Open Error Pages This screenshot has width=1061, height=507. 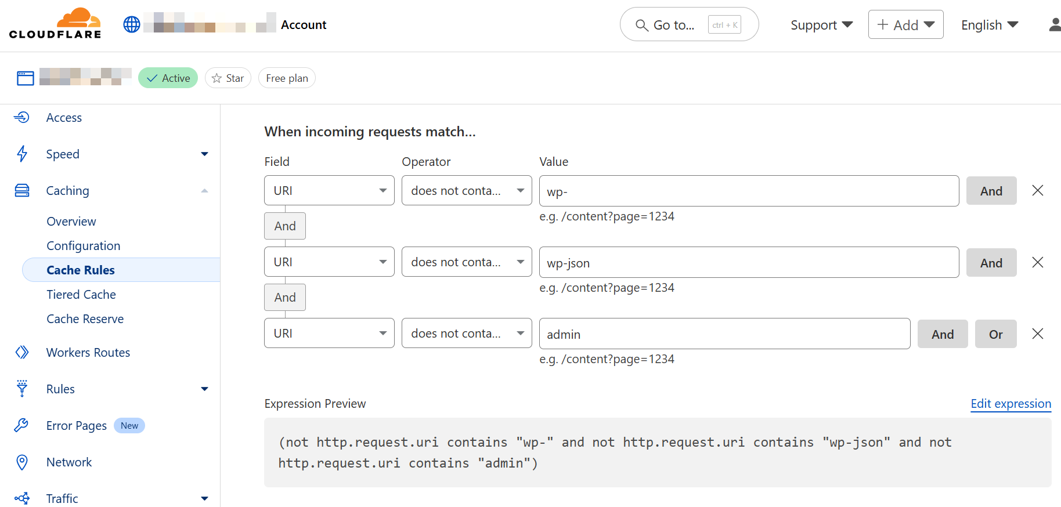pyautogui.click(x=77, y=426)
